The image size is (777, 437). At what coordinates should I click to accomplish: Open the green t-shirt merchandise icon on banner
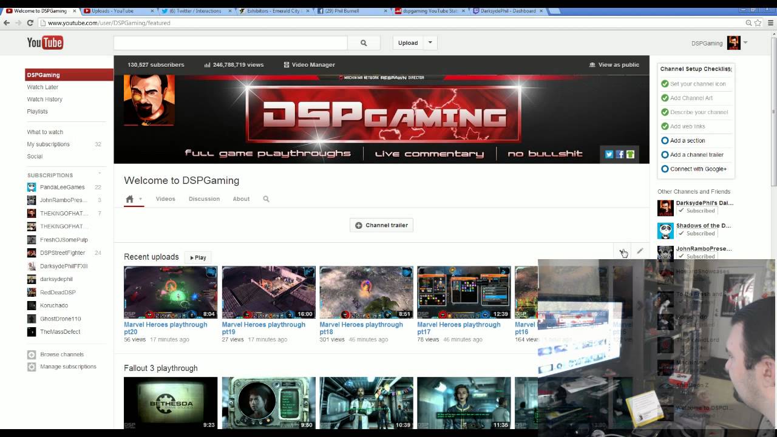tap(630, 154)
